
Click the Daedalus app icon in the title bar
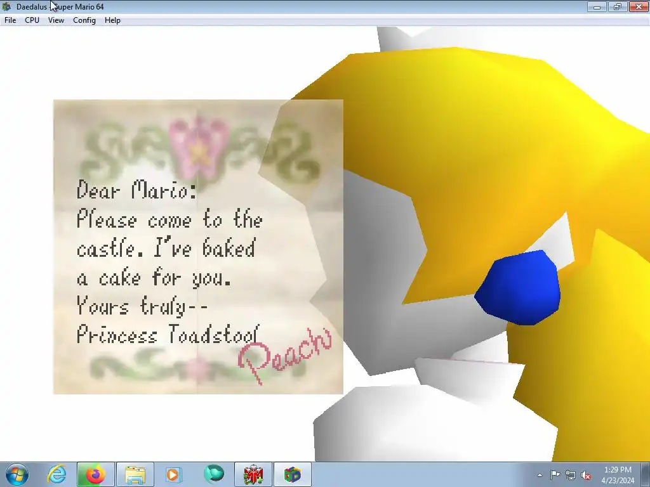point(6,6)
